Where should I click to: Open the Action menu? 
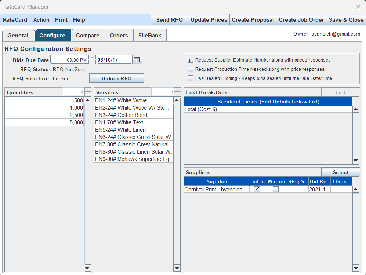[41, 20]
